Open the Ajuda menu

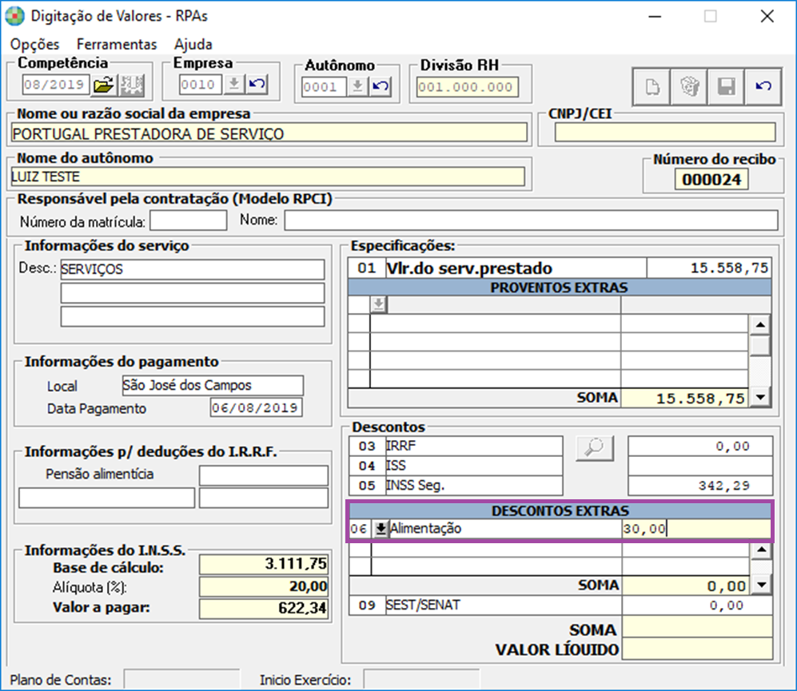(x=193, y=45)
